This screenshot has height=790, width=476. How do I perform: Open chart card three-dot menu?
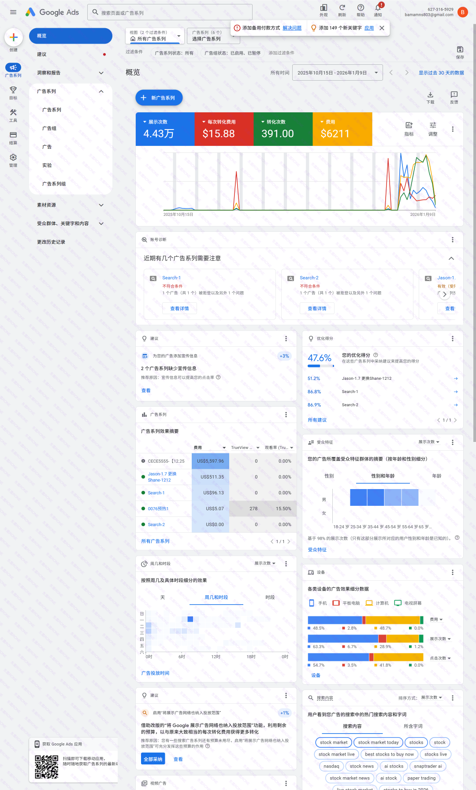[453, 129]
